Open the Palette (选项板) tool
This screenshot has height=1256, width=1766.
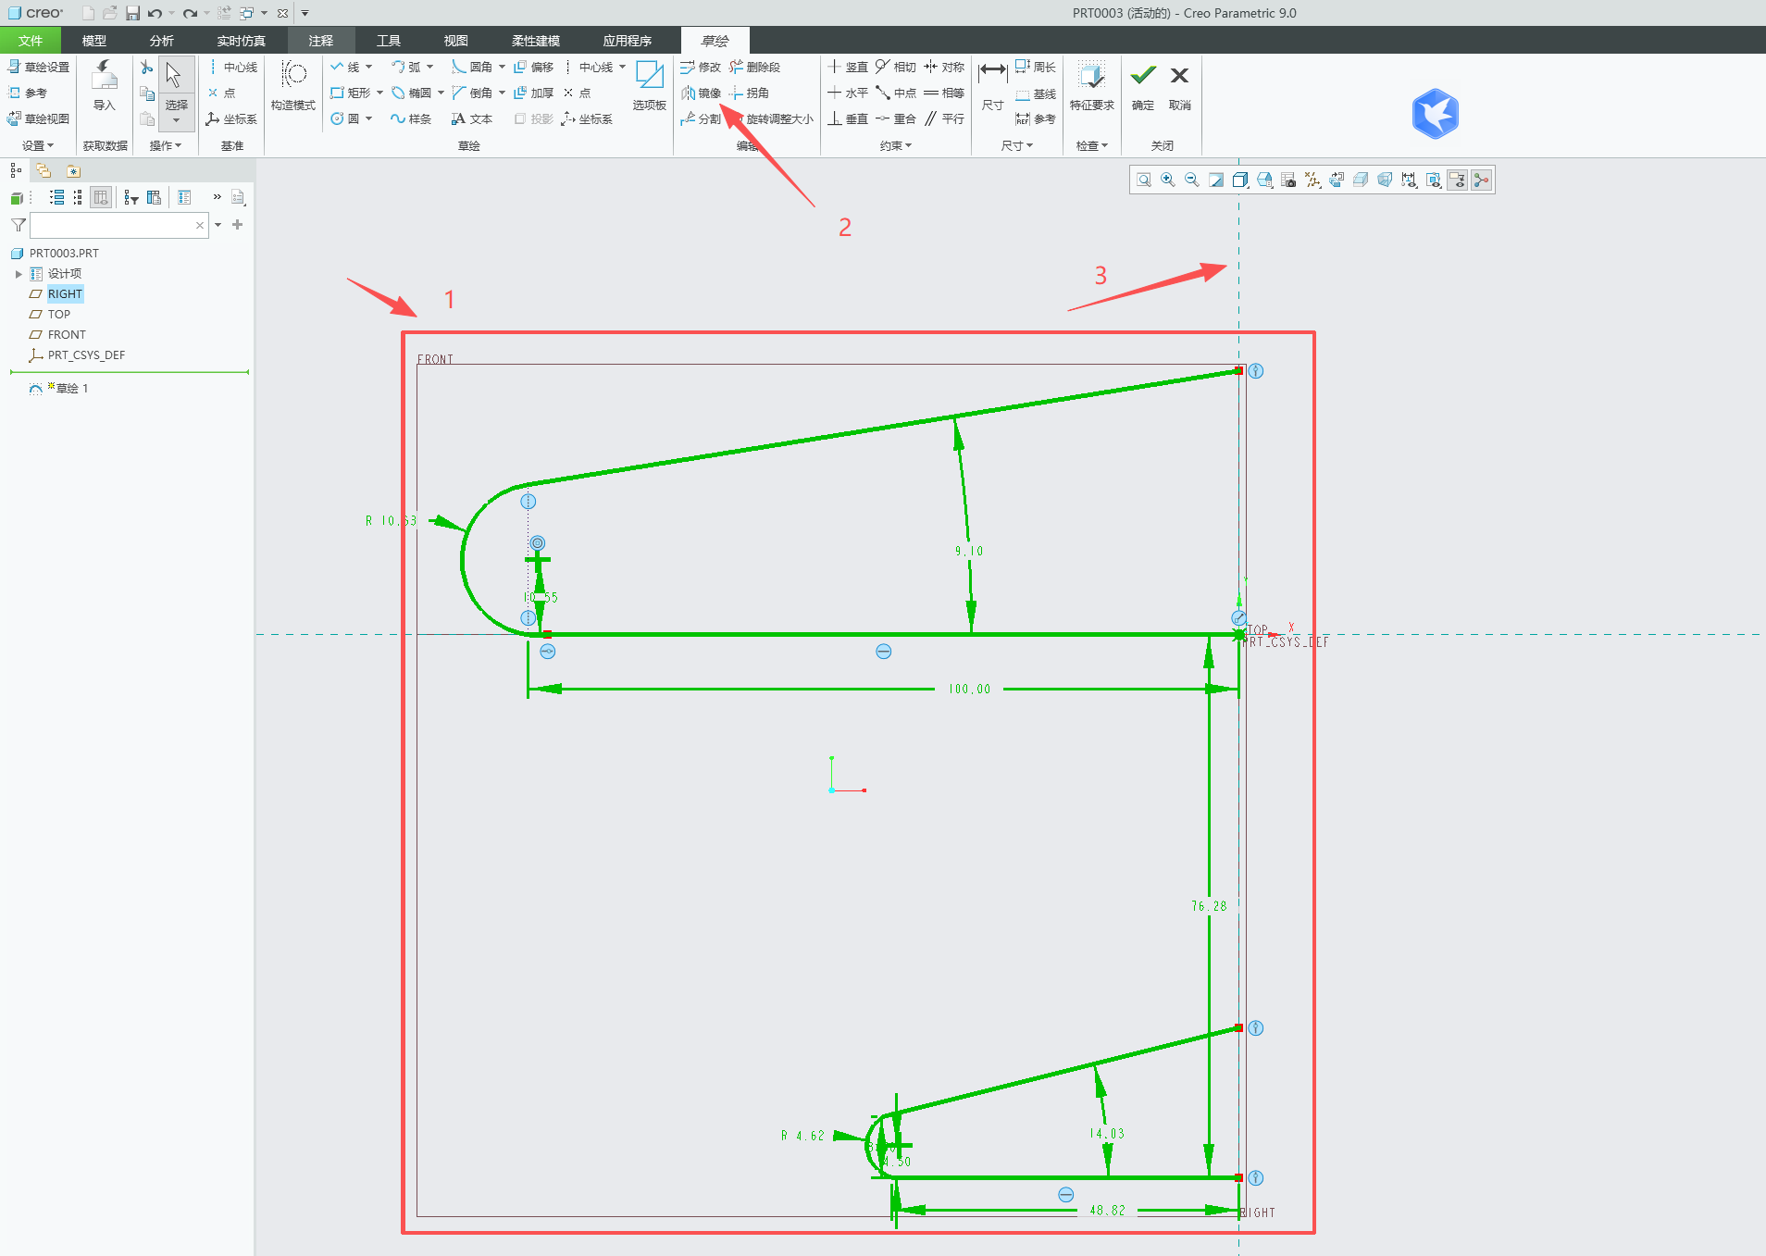pos(650,86)
